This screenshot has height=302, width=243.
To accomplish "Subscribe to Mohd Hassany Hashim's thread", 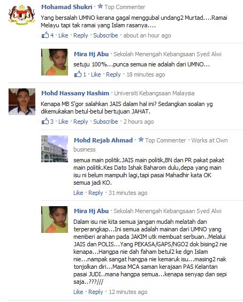I will click(105, 122).
